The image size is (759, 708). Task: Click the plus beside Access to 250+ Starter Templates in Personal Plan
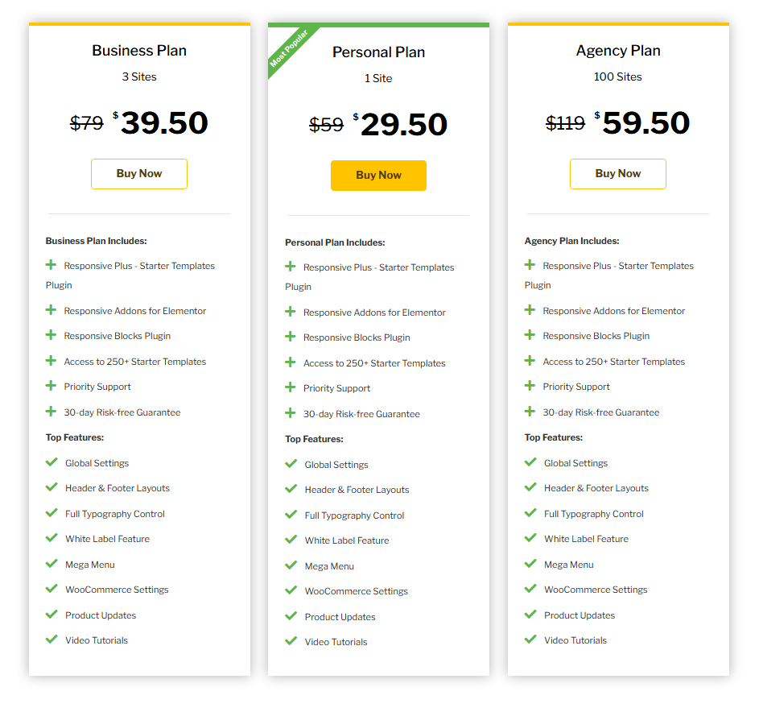(291, 362)
